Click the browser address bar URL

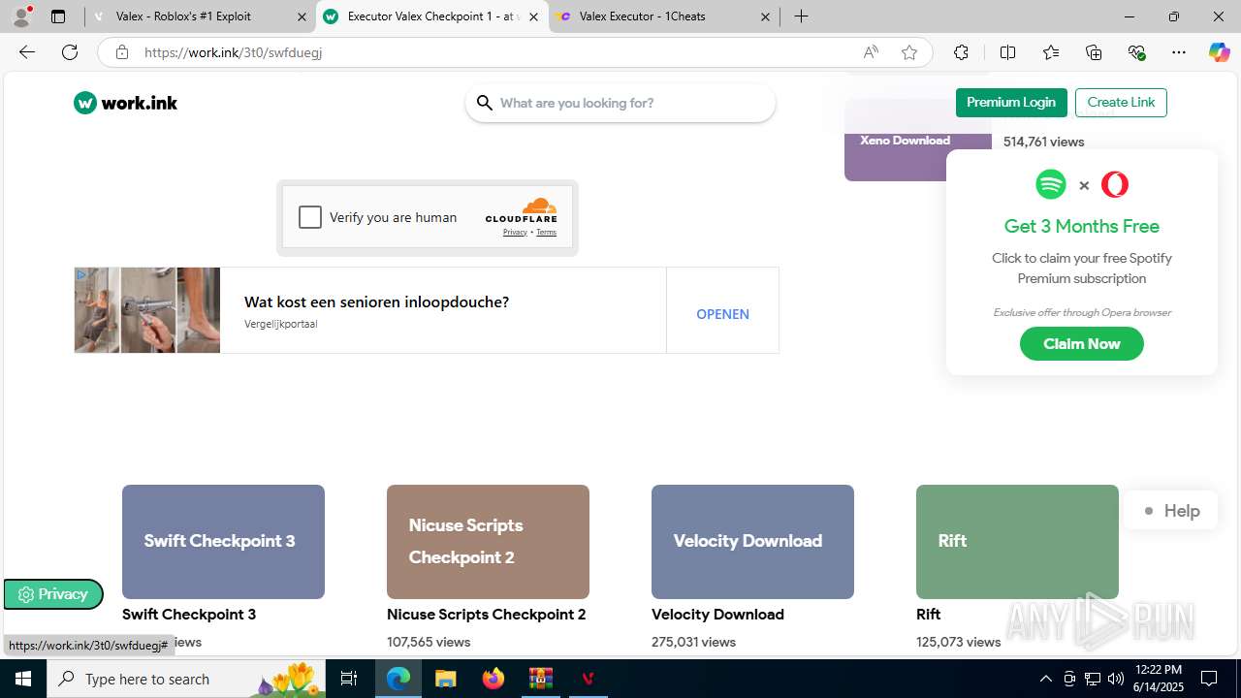pyautogui.click(x=233, y=52)
